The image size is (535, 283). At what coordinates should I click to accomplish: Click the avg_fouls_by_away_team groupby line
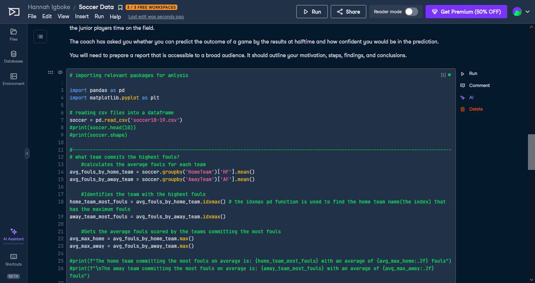pos(162,179)
